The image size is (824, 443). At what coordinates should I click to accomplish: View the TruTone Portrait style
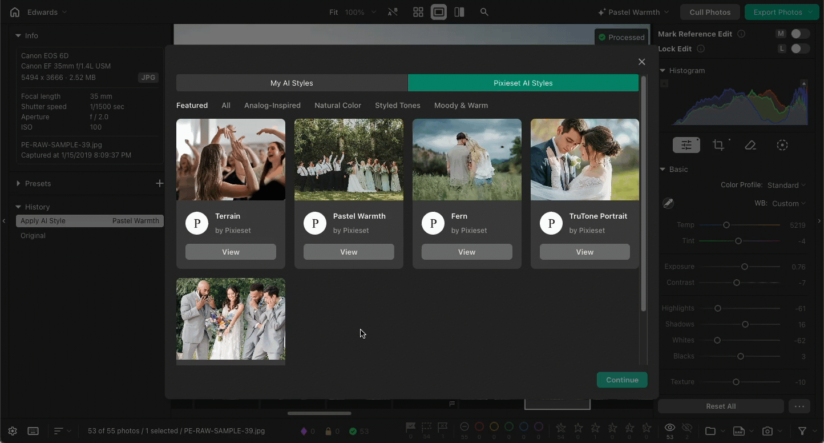point(585,252)
